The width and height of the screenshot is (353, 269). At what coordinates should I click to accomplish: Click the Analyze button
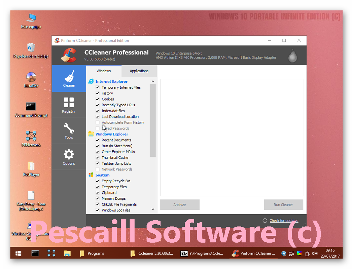click(x=180, y=205)
